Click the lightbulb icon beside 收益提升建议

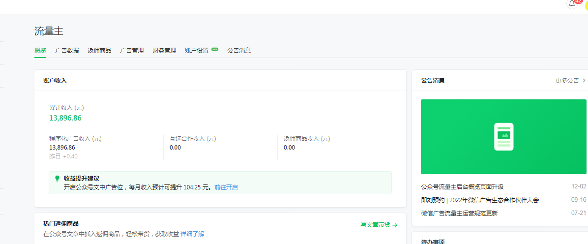pos(57,179)
